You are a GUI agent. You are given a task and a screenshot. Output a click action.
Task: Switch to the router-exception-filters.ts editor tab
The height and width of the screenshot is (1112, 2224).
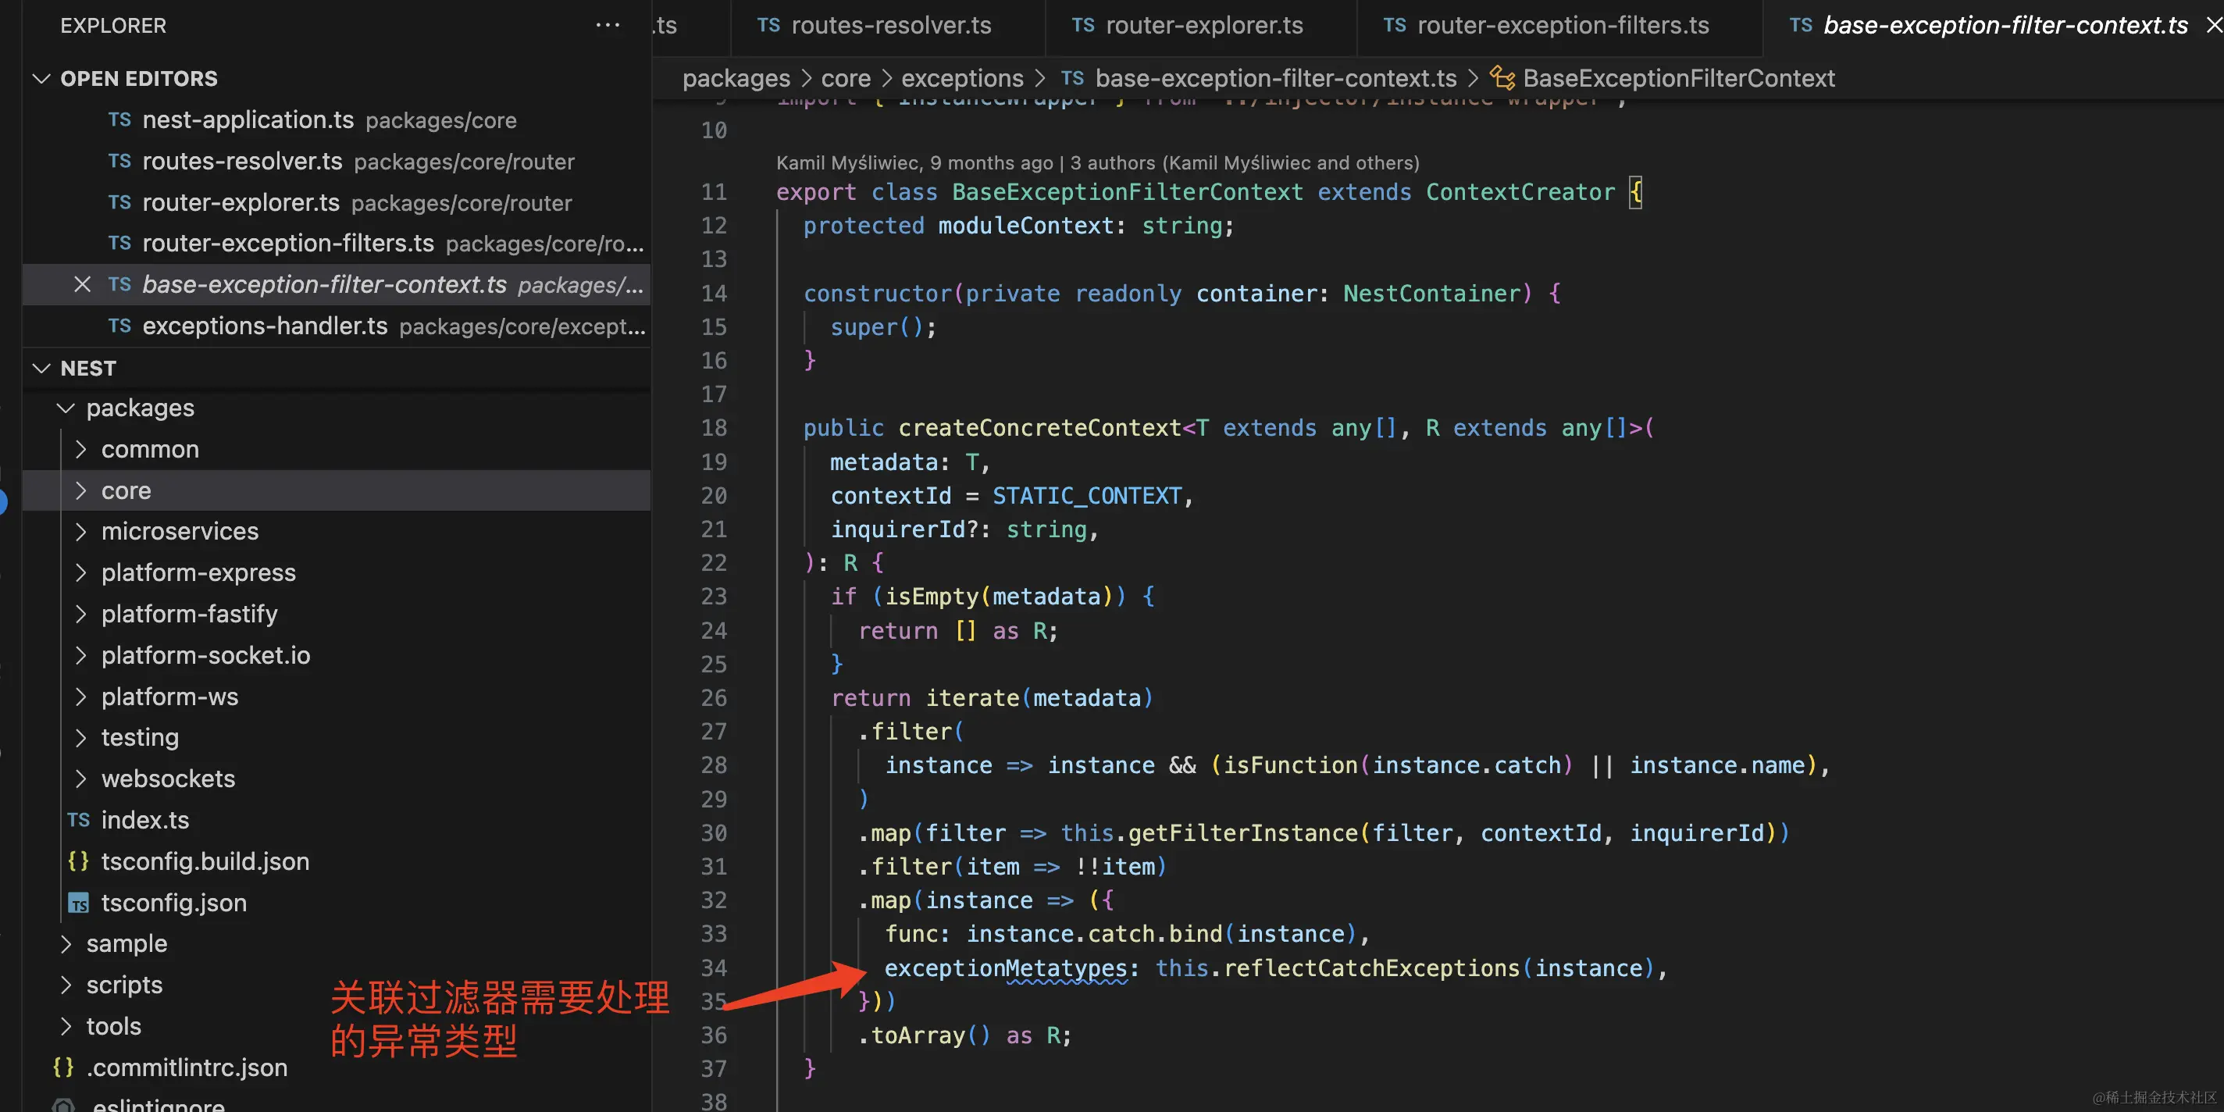click(x=1562, y=26)
